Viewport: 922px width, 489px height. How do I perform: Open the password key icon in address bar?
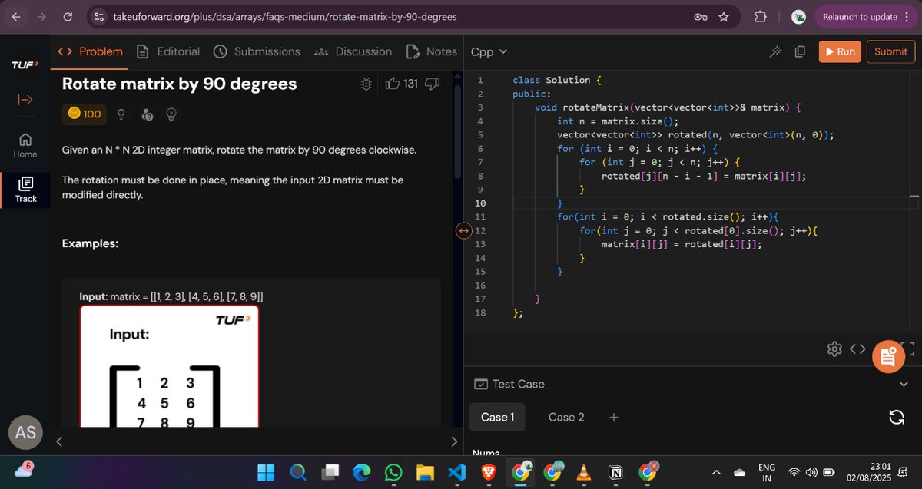tap(700, 17)
